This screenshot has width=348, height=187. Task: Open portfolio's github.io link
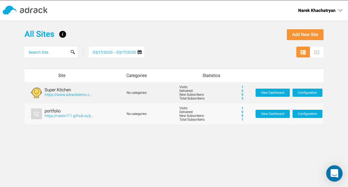coord(69,116)
